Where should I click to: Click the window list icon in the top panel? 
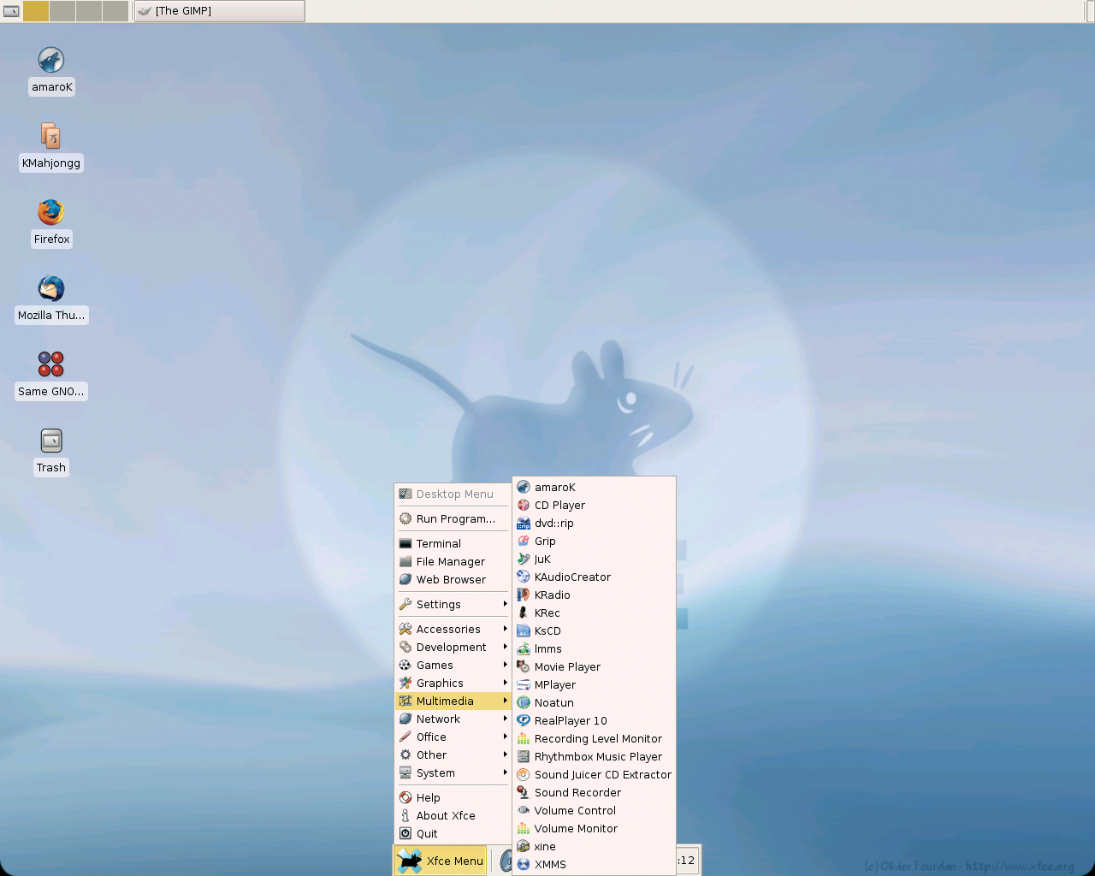point(11,11)
